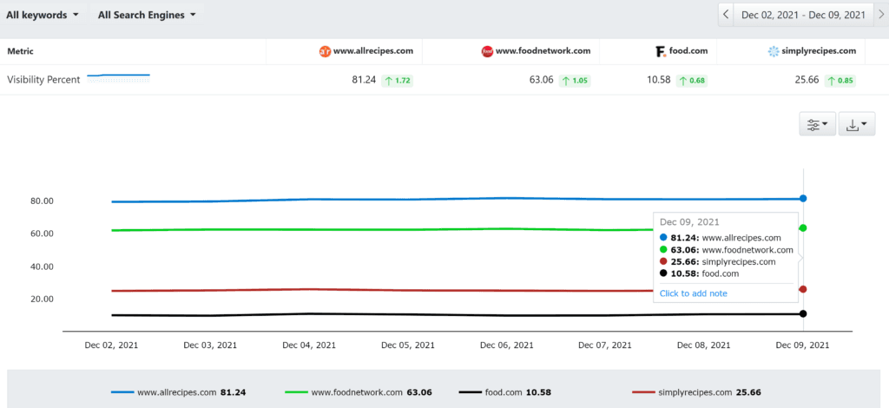Click the Dec 02, 2021 axis label

tap(111, 345)
